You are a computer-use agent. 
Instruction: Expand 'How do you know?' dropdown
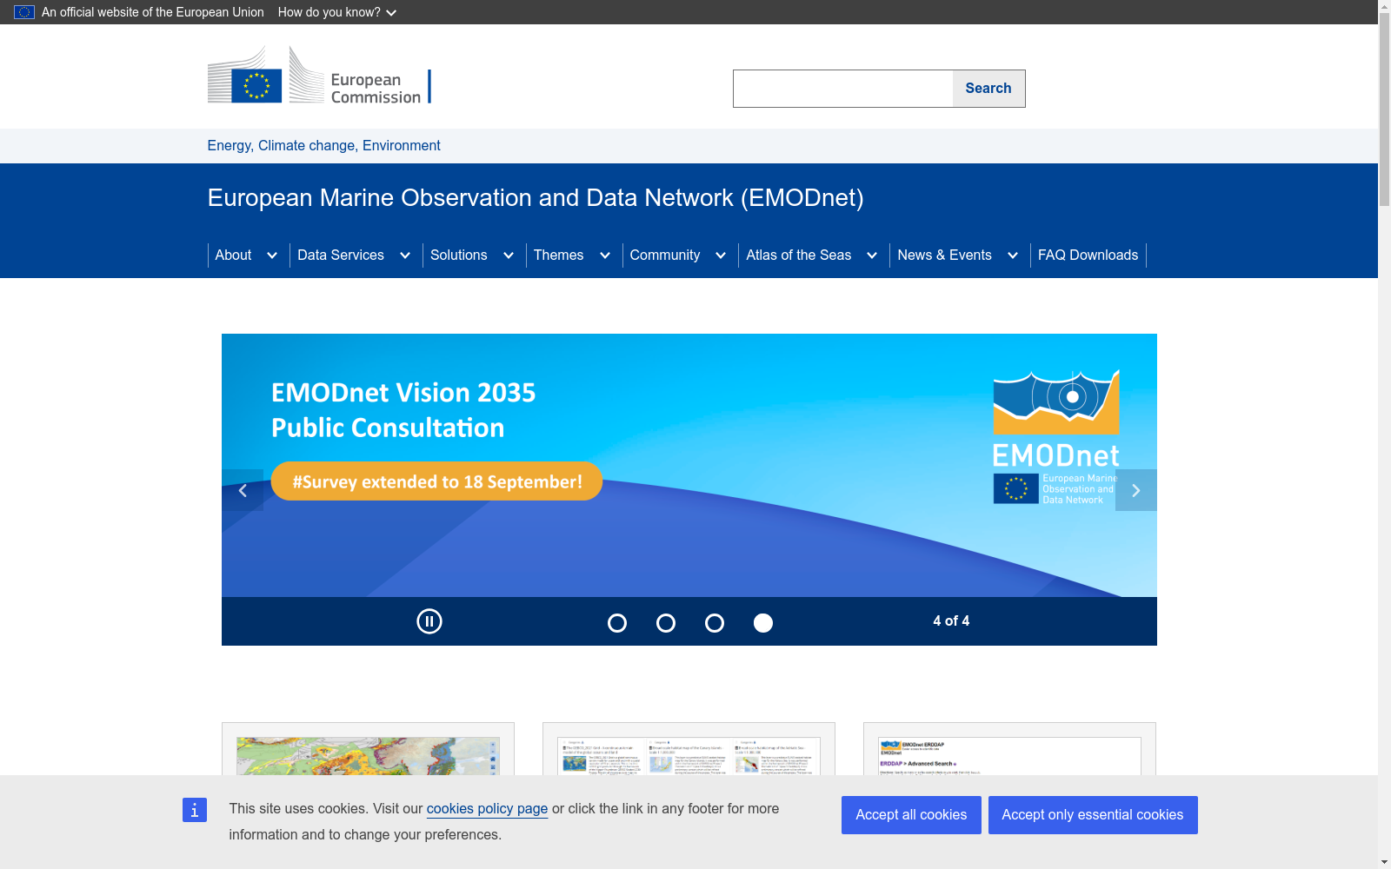pyautogui.click(x=337, y=12)
